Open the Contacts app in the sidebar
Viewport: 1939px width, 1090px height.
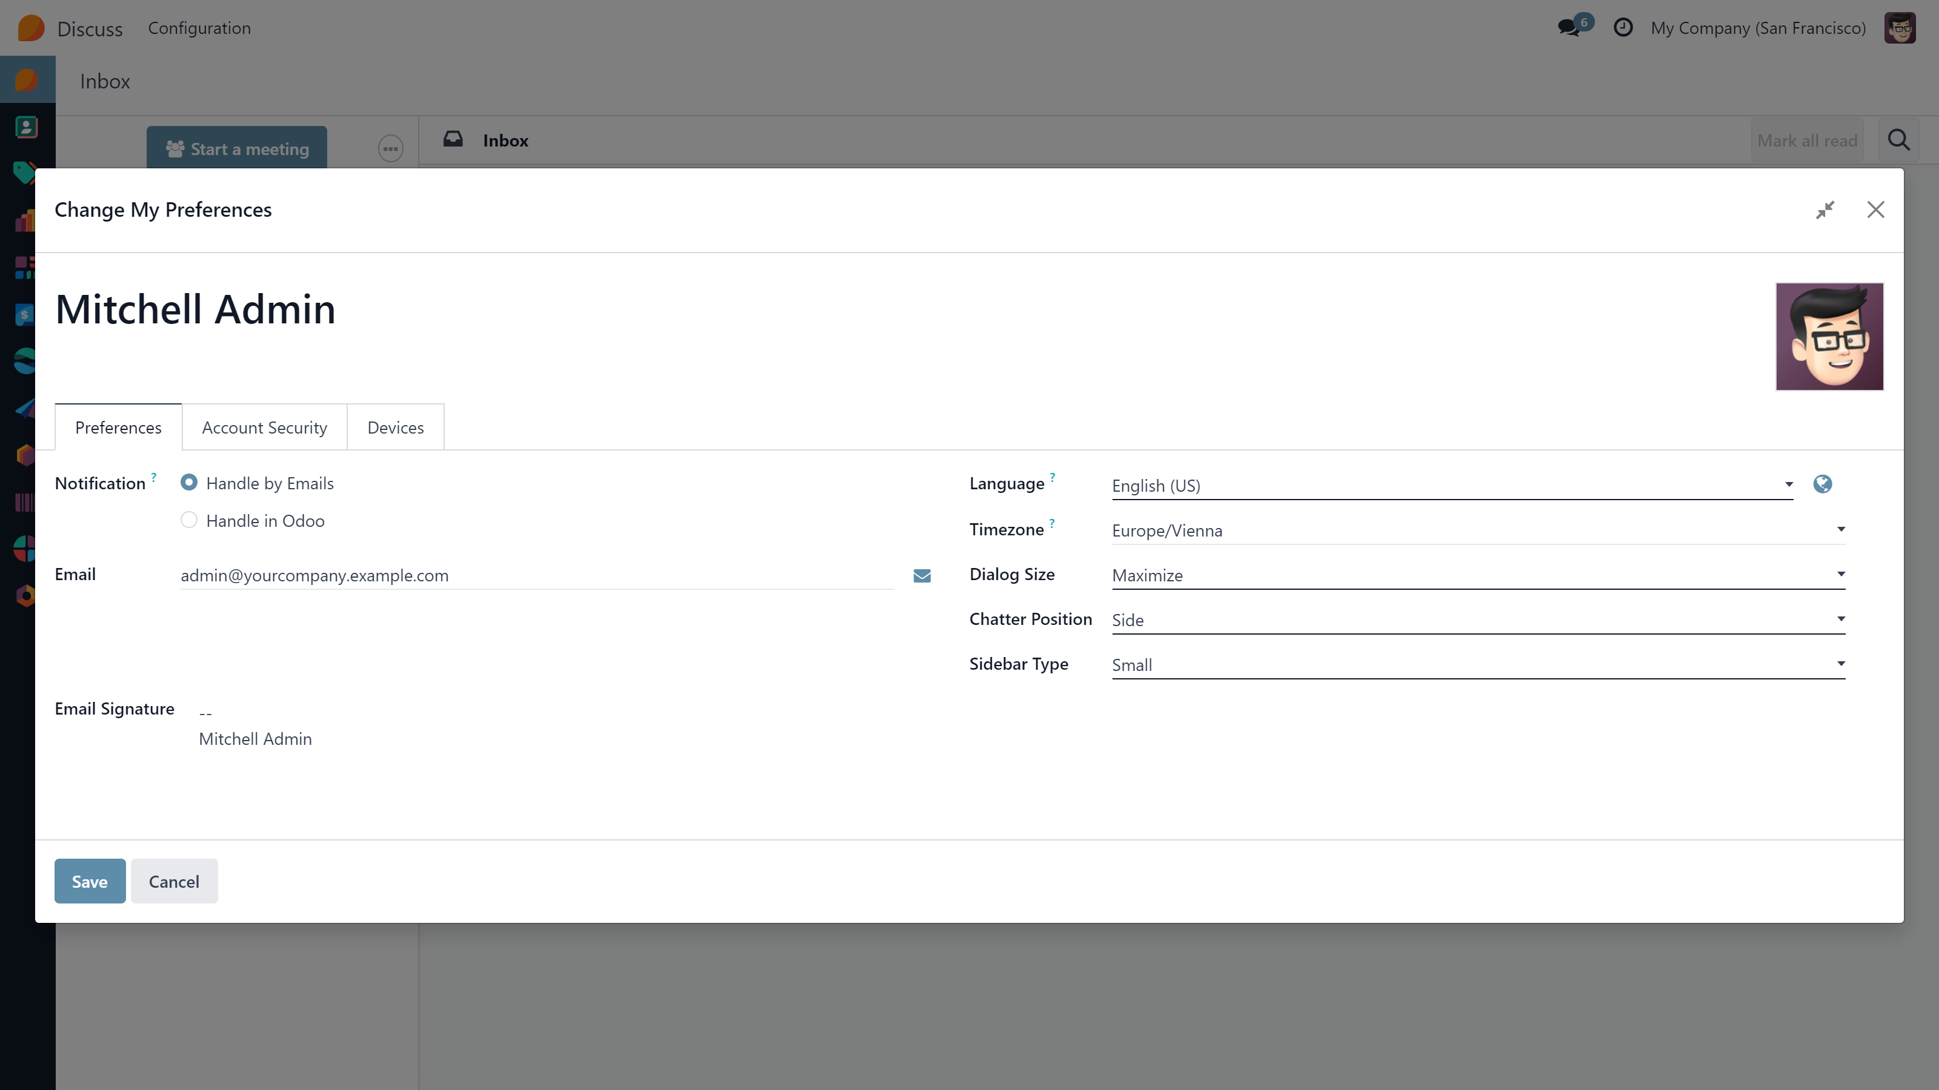pyautogui.click(x=26, y=127)
